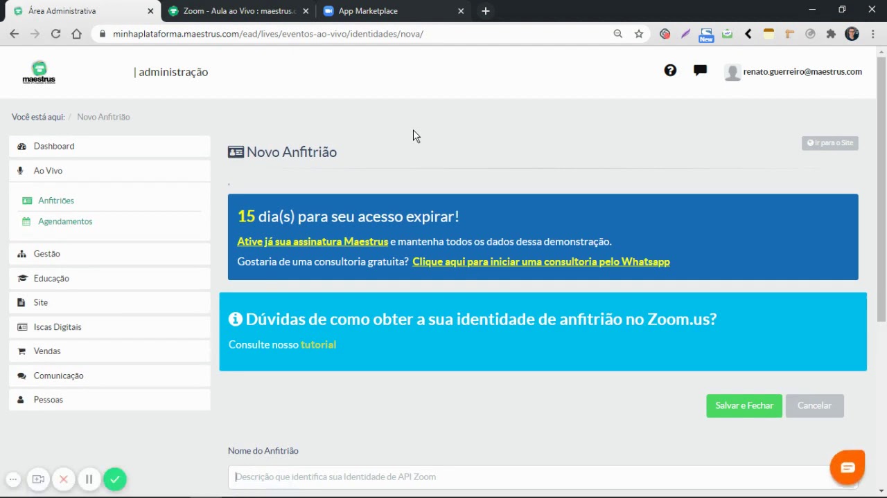Expand the Site sidebar section
The width and height of the screenshot is (887, 498).
pyautogui.click(x=109, y=302)
